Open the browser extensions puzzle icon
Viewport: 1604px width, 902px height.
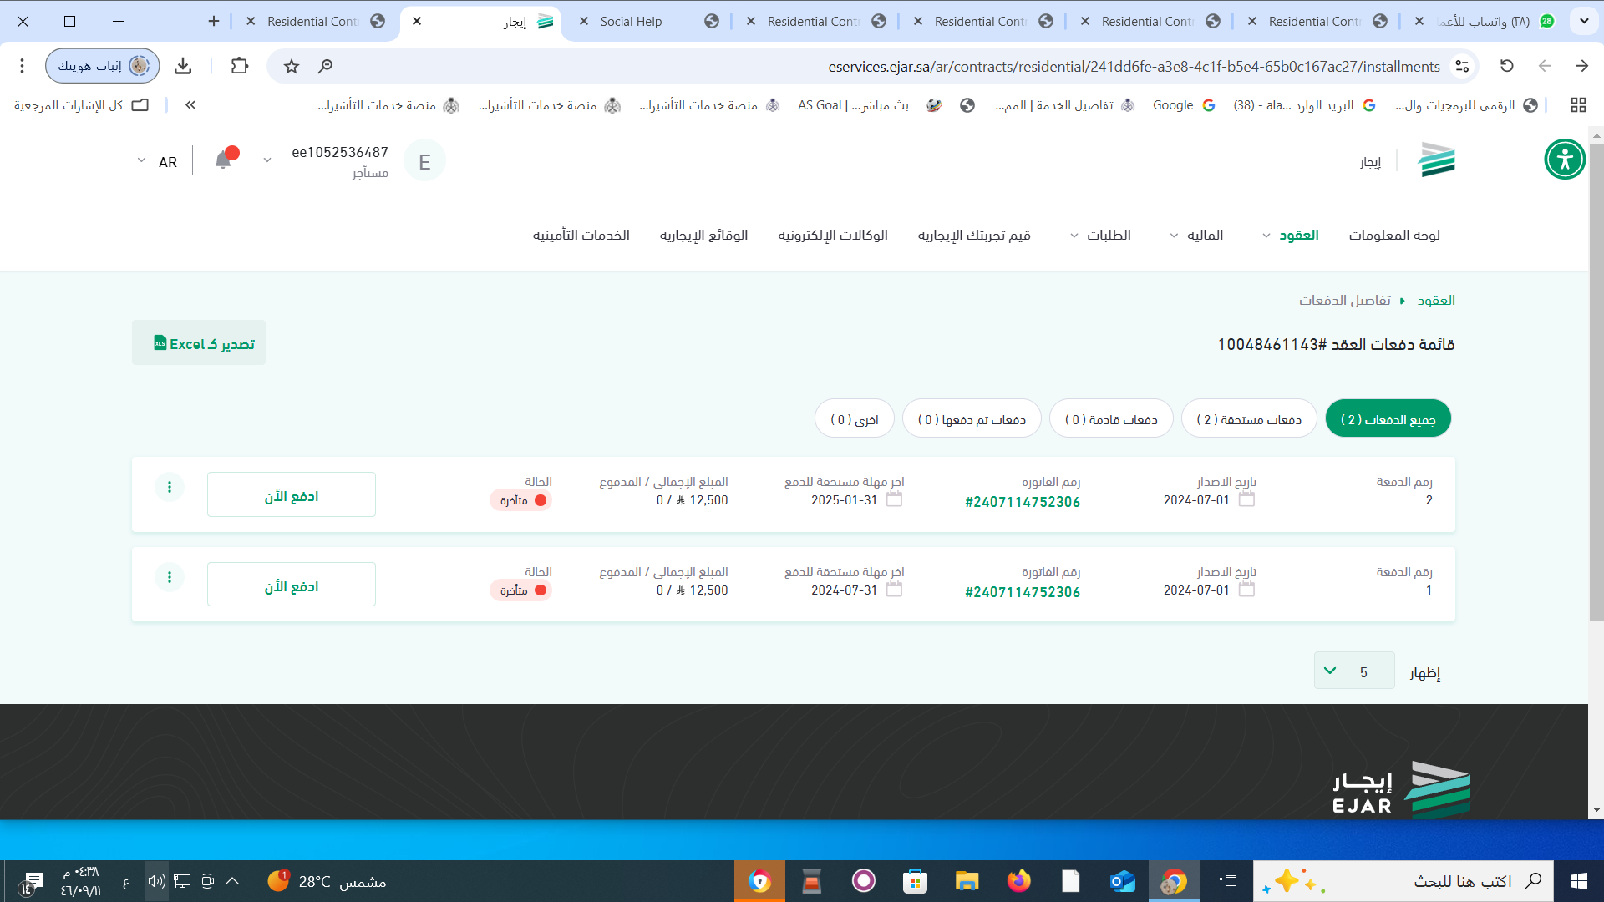point(240,66)
